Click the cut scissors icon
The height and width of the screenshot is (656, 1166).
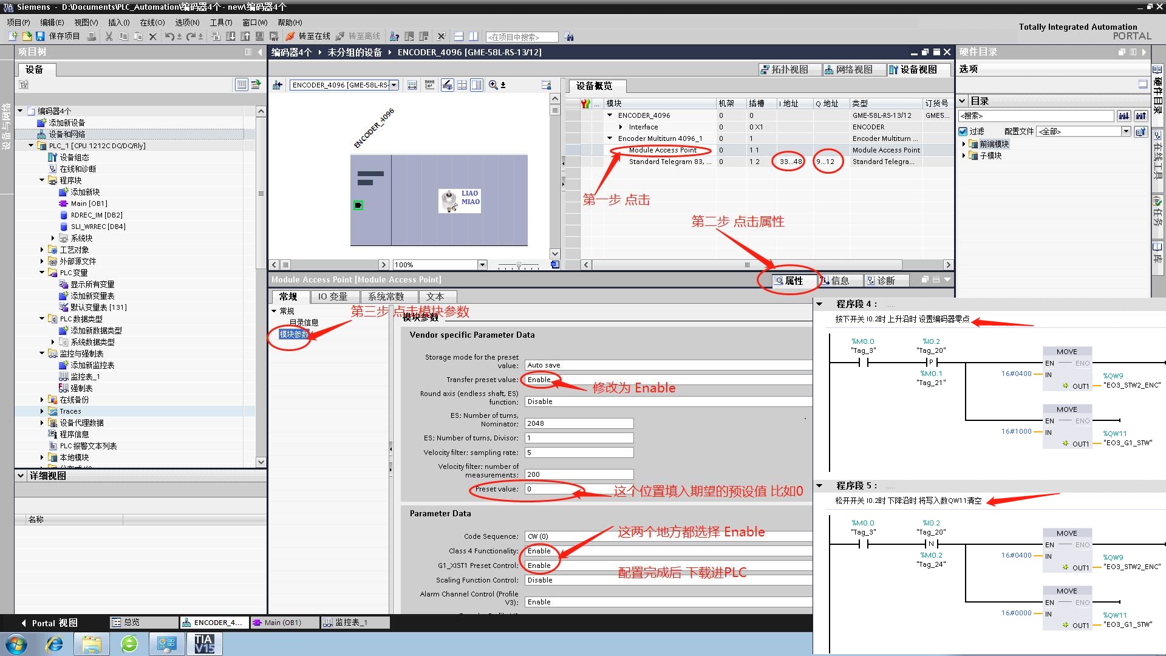coord(109,36)
